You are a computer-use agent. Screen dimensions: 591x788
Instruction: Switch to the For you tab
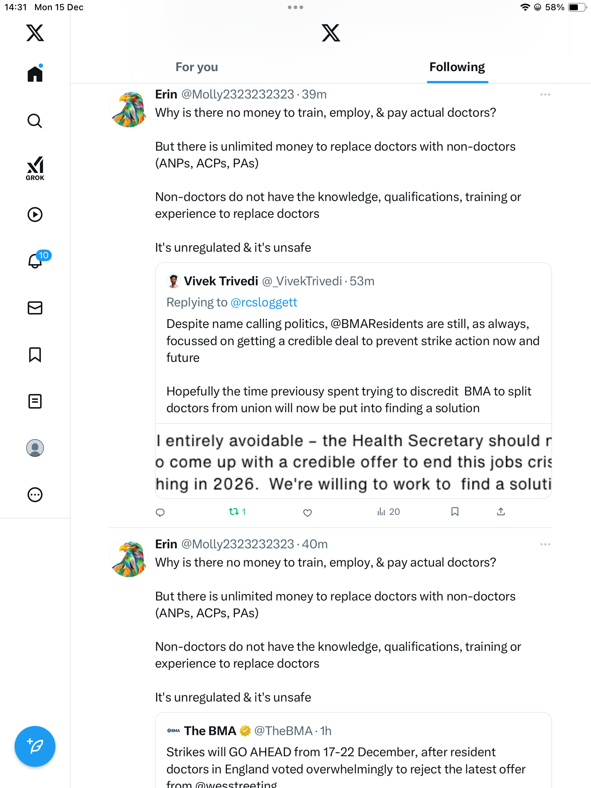[x=197, y=67]
